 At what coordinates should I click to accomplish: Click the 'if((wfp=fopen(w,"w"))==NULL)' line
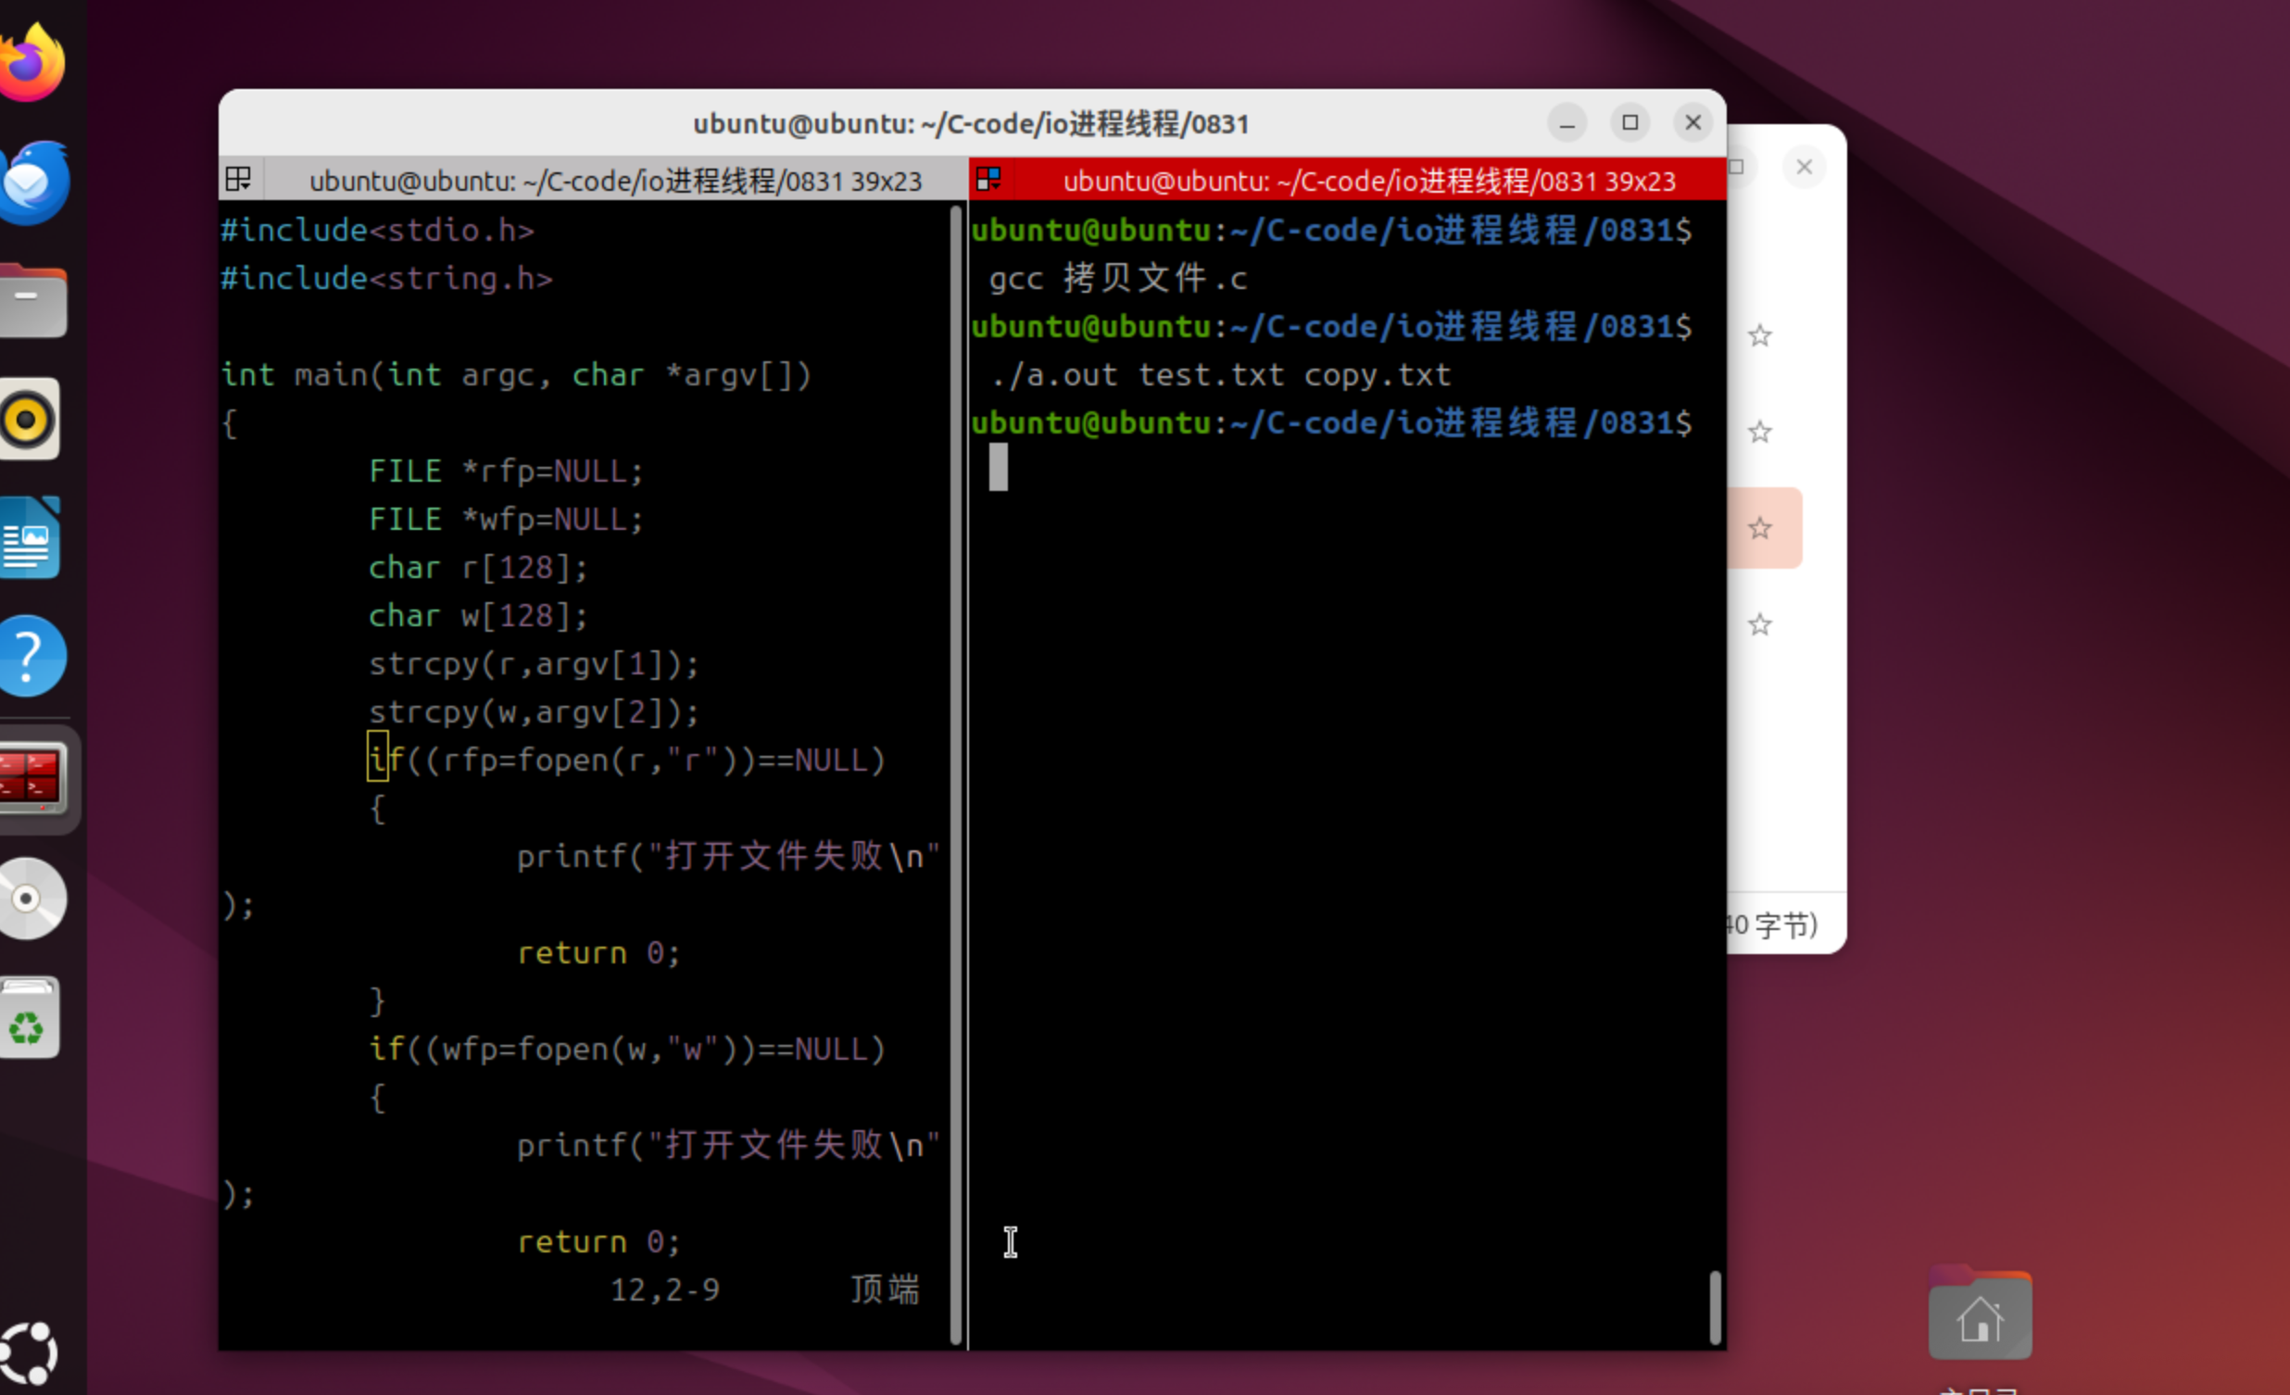[x=627, y=1049]
